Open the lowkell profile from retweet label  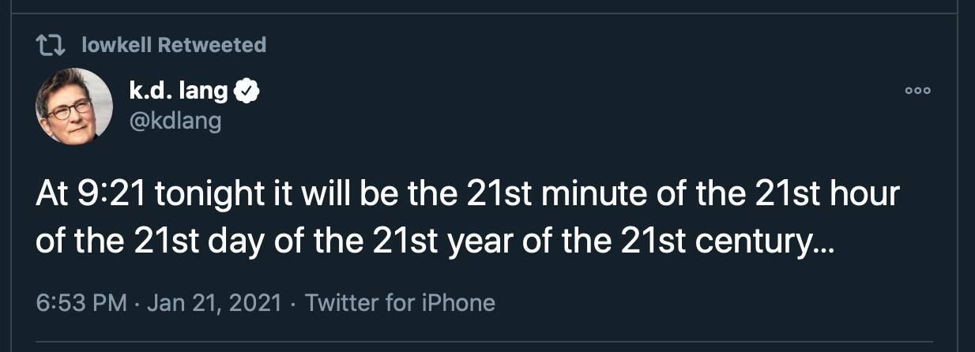click(116, 45)
